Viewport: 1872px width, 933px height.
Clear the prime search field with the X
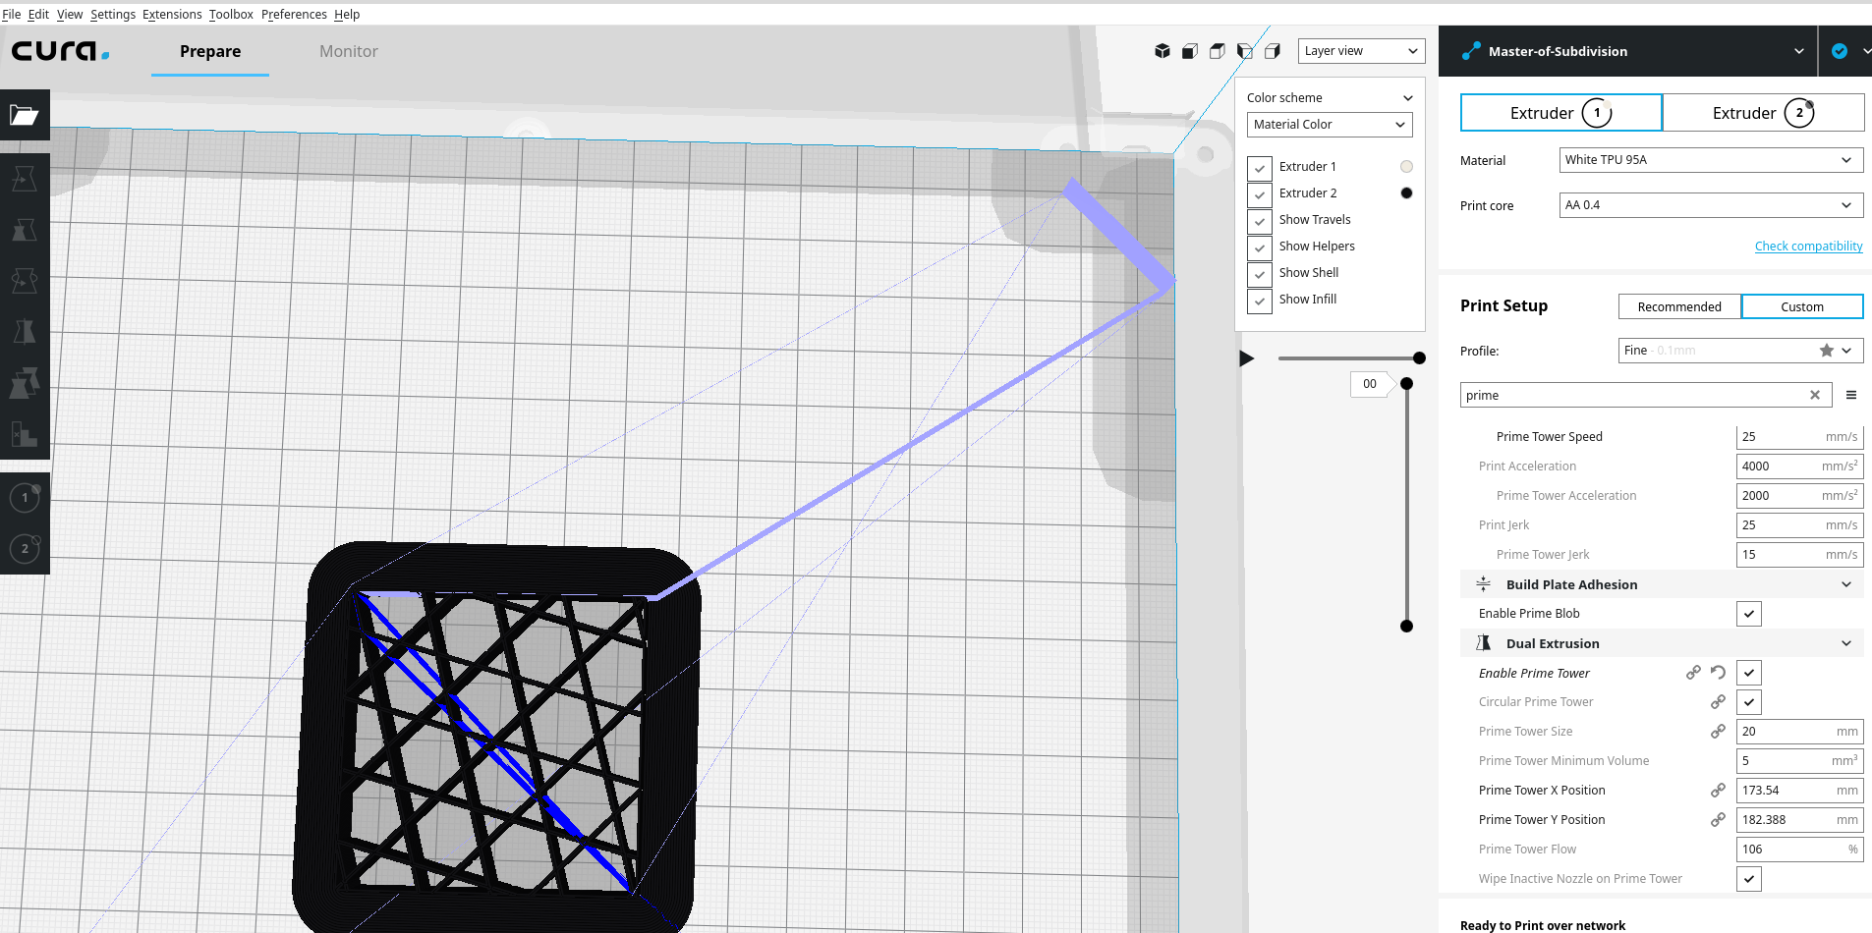(1814, 395)
